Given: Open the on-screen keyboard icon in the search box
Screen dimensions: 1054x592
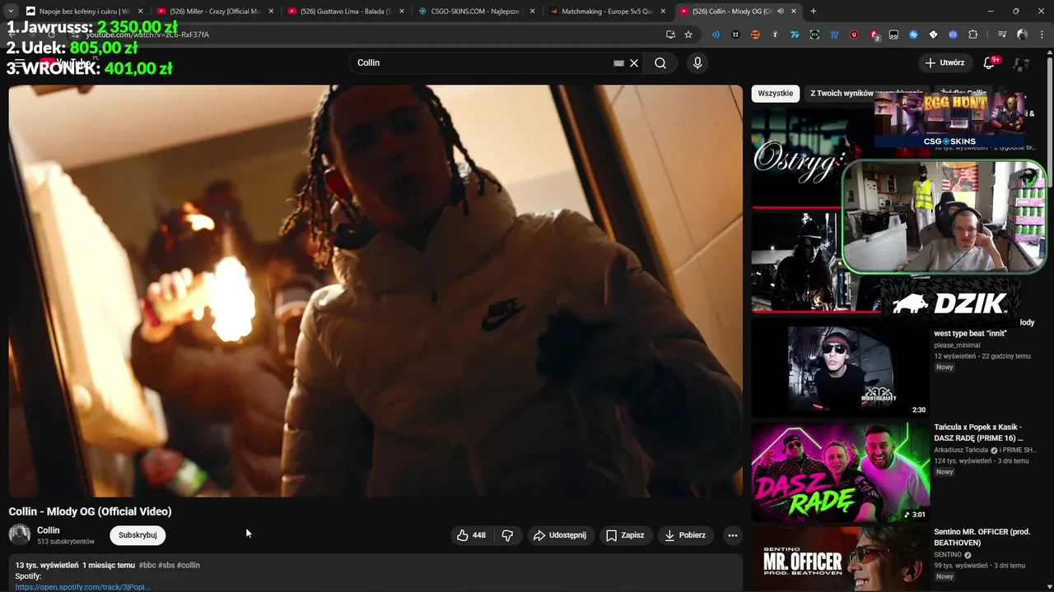Looking at the screenshot, I should tap(618, 63).
